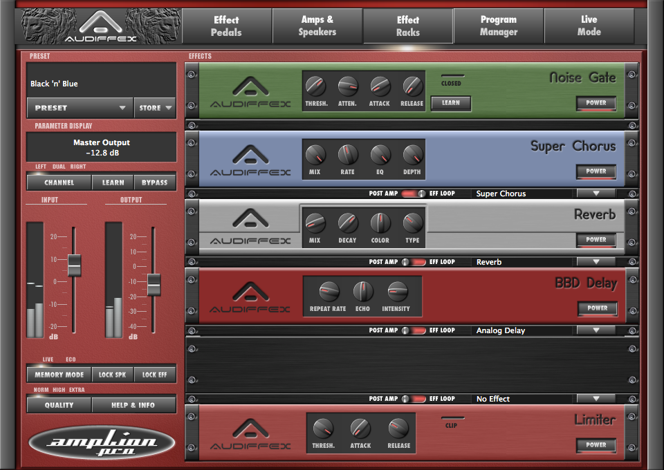Click the Super Chorus effect name field
This screenshot has width=664, height=470.
click(523, 194)
